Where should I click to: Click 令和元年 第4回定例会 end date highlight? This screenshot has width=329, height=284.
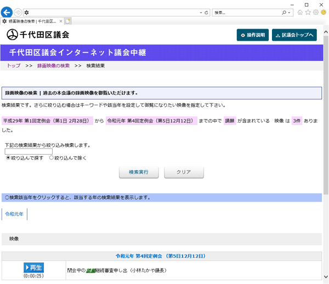(x=151, y=121)
